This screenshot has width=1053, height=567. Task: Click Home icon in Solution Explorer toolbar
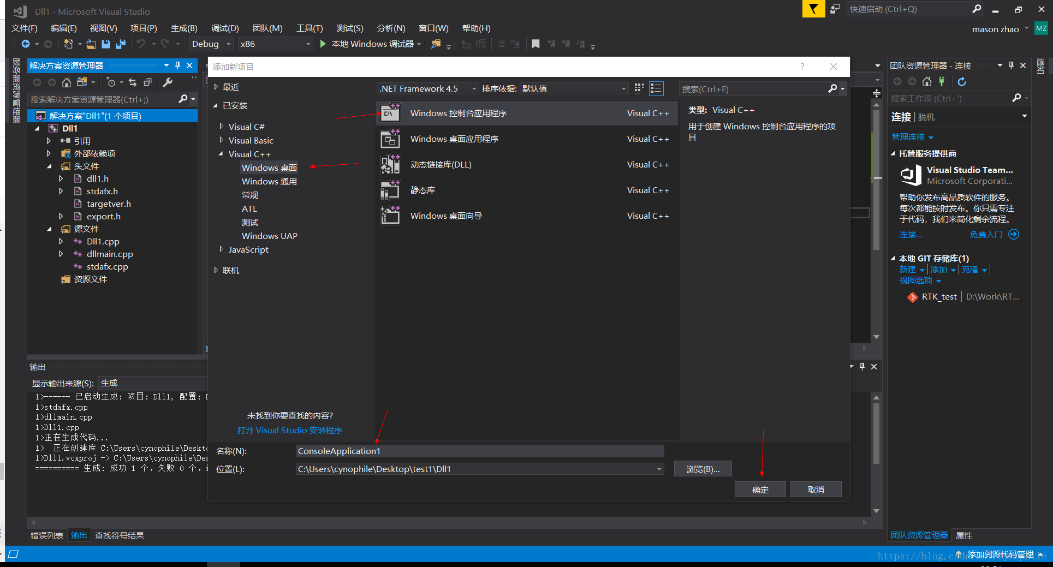[66, 82]
